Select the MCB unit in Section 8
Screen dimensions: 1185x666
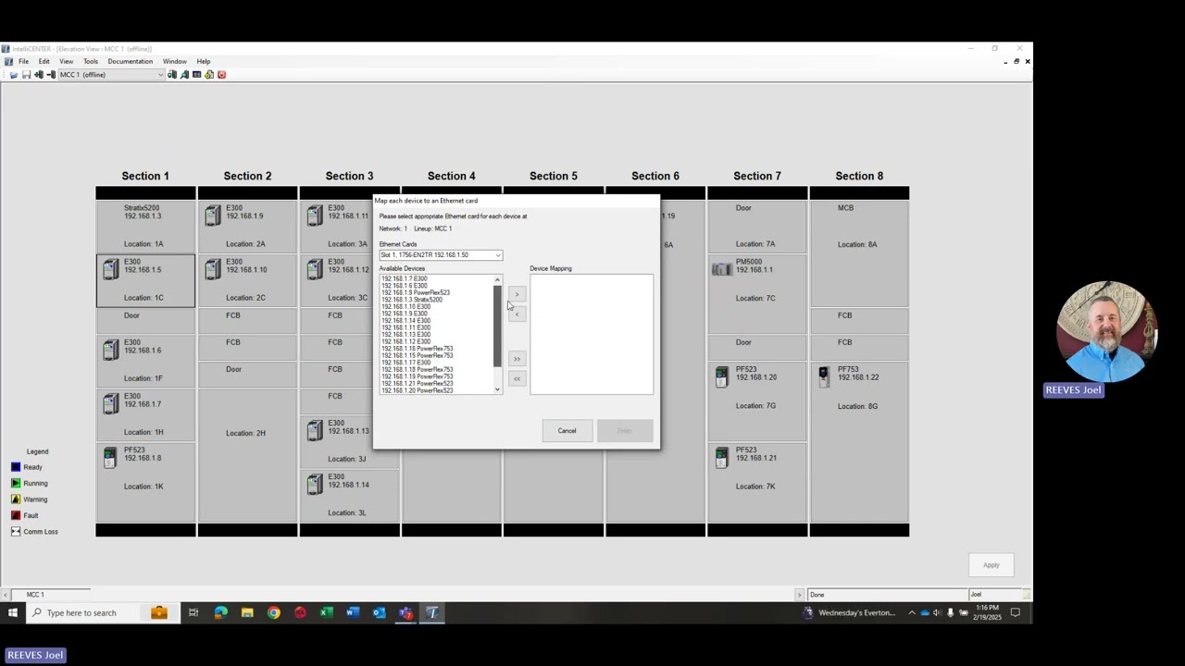pos(859,226)
